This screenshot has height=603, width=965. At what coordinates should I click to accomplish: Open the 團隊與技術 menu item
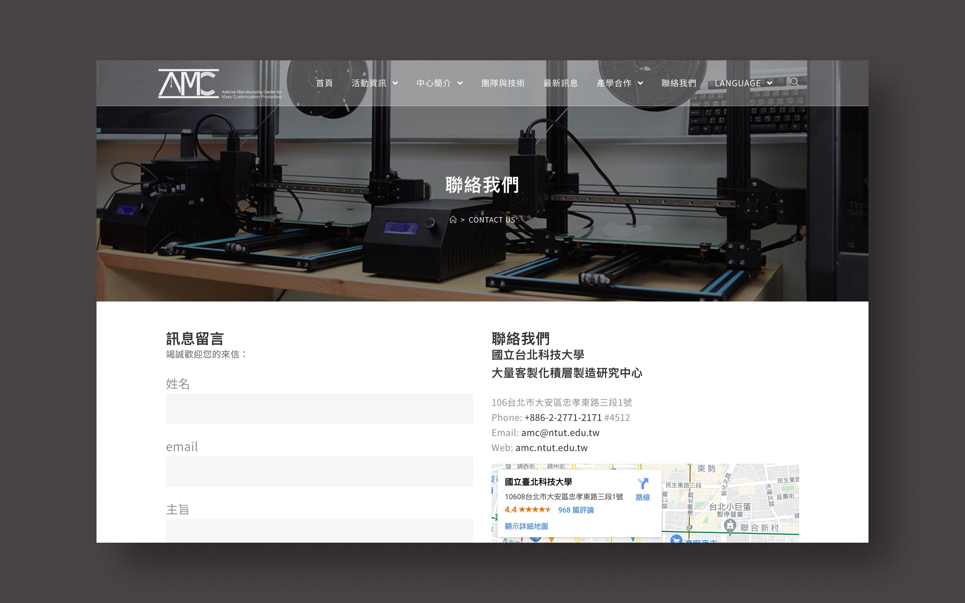(x=503, y=83)
